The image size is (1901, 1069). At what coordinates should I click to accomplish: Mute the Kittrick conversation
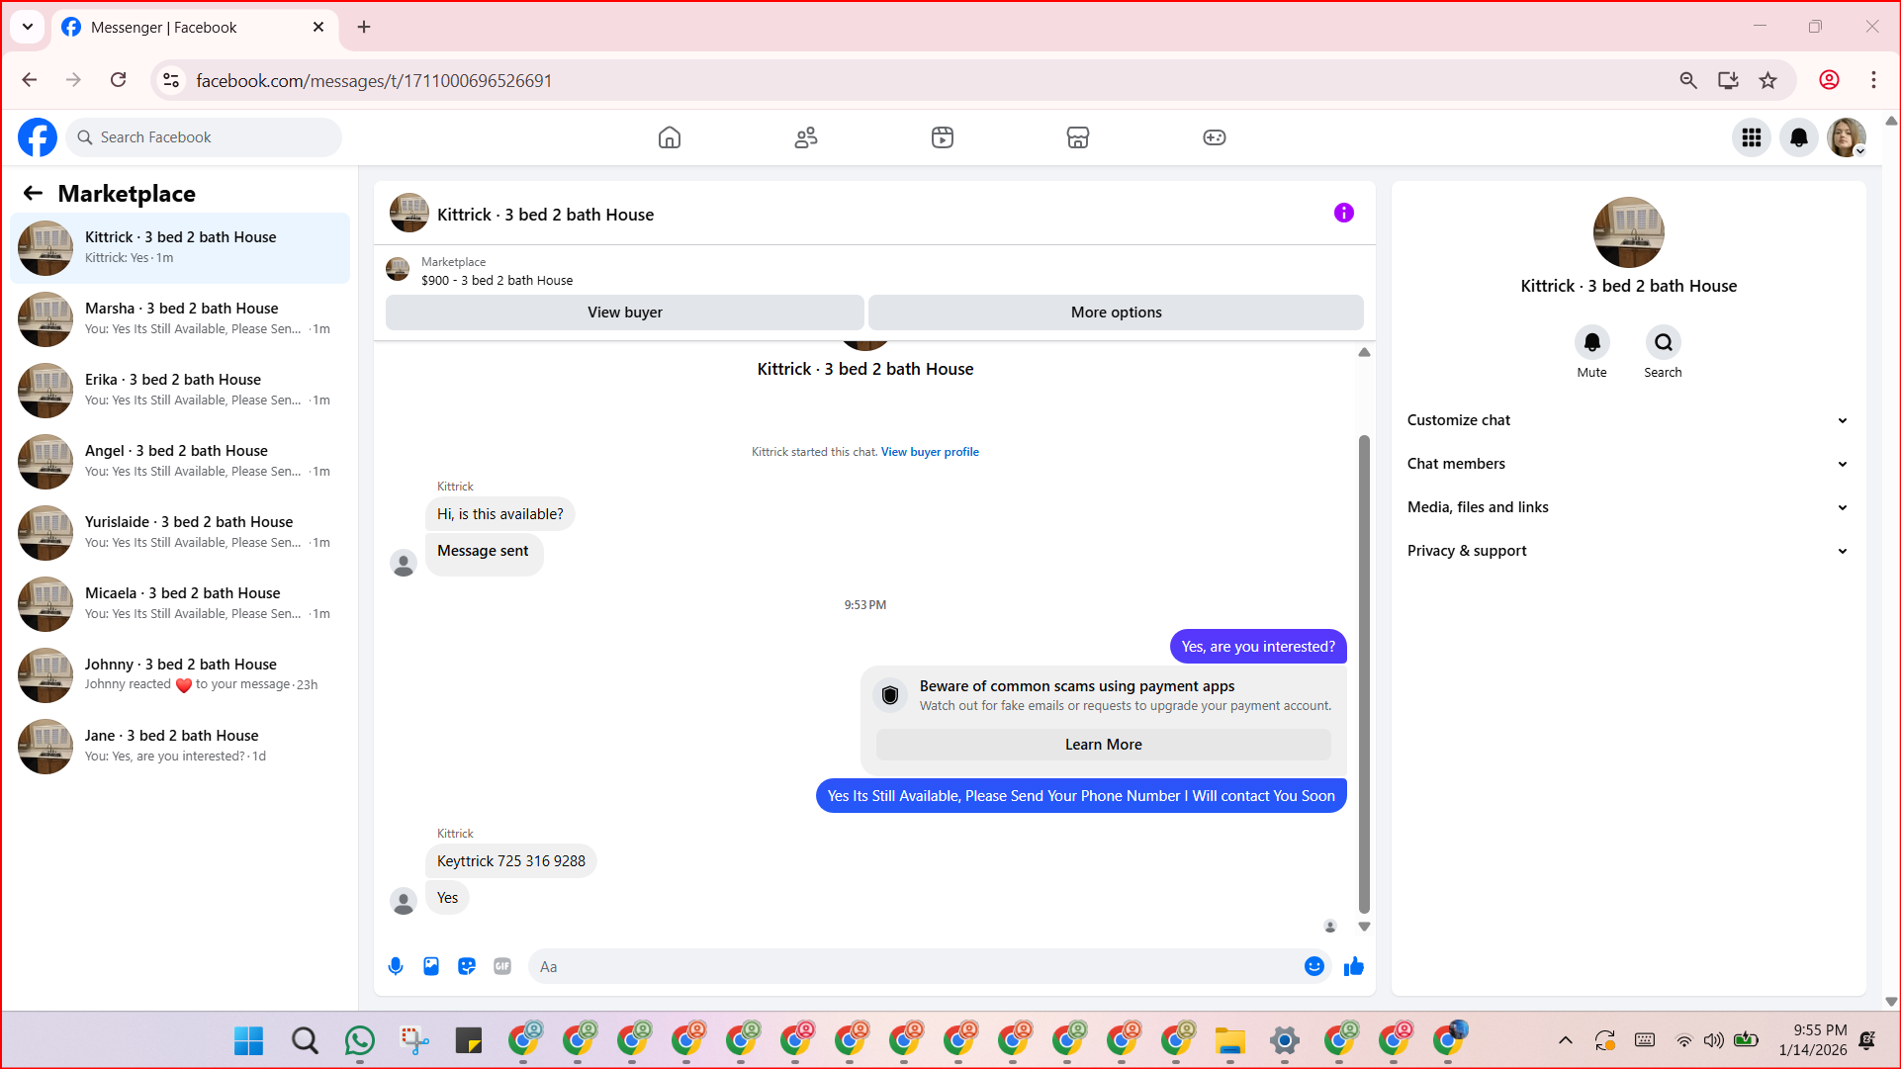1591,342
